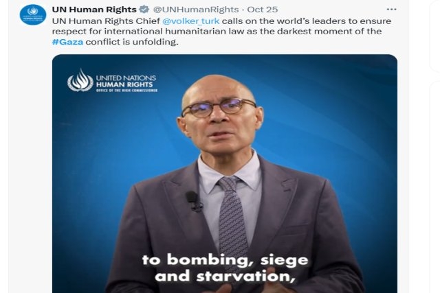Click the 'and starvation,' caption line
This screenshot has height=293, width=440.
225,277
